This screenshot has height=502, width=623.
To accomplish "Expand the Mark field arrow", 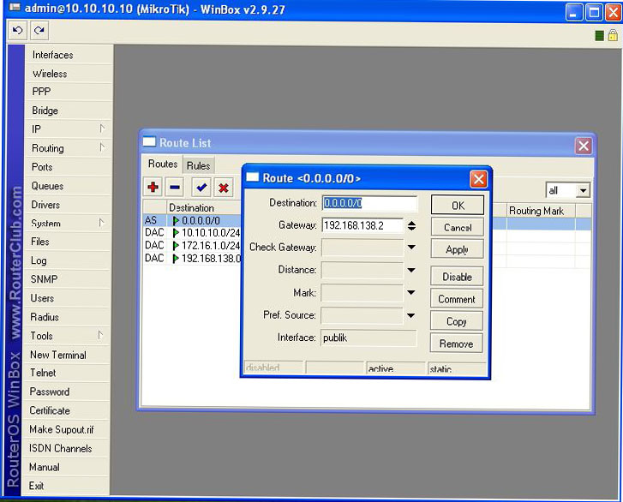I will coord(411,293).
